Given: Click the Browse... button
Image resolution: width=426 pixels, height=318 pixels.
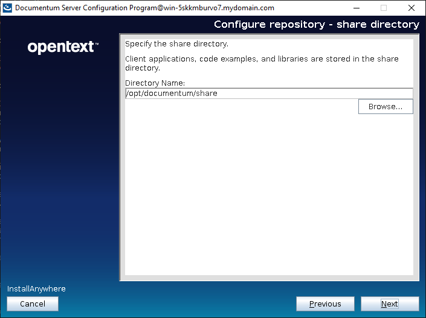Looking at the screenshot, I should click(x=386, y=106).
